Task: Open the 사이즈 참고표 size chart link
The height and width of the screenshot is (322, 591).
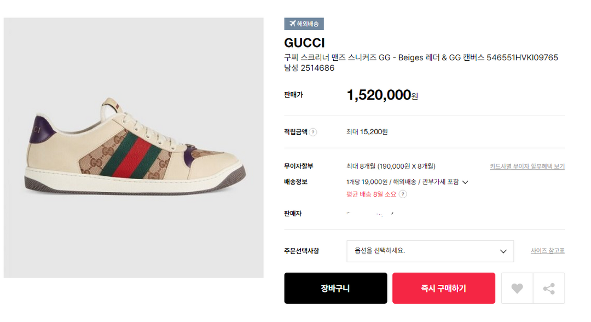Action: [x=547, y=251]
